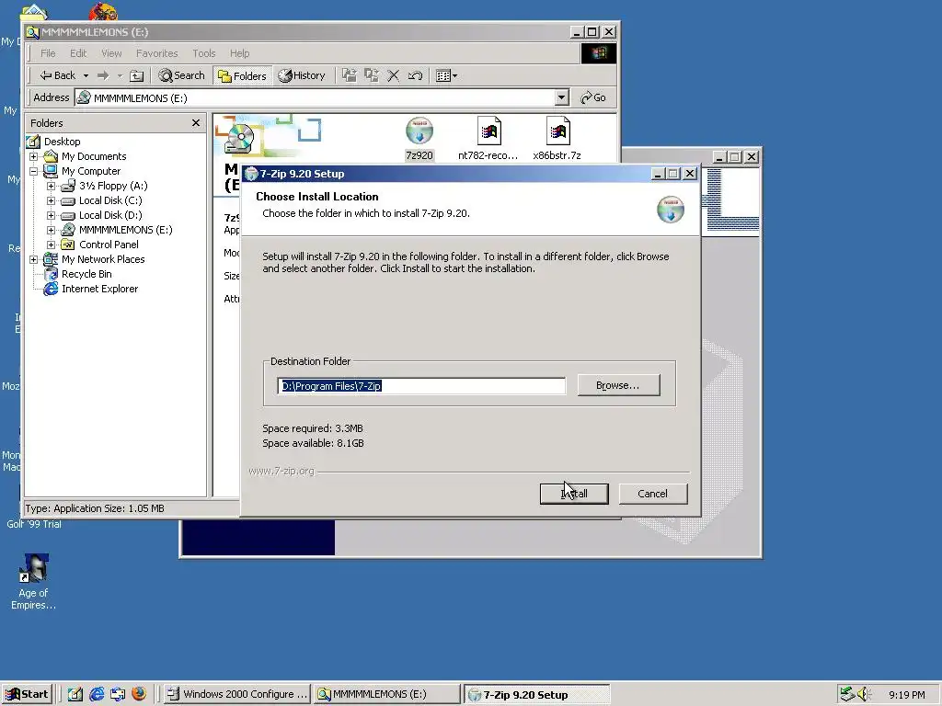
Task: Switch to Windows 2000 Configure taskbar button
Action: 236,694
